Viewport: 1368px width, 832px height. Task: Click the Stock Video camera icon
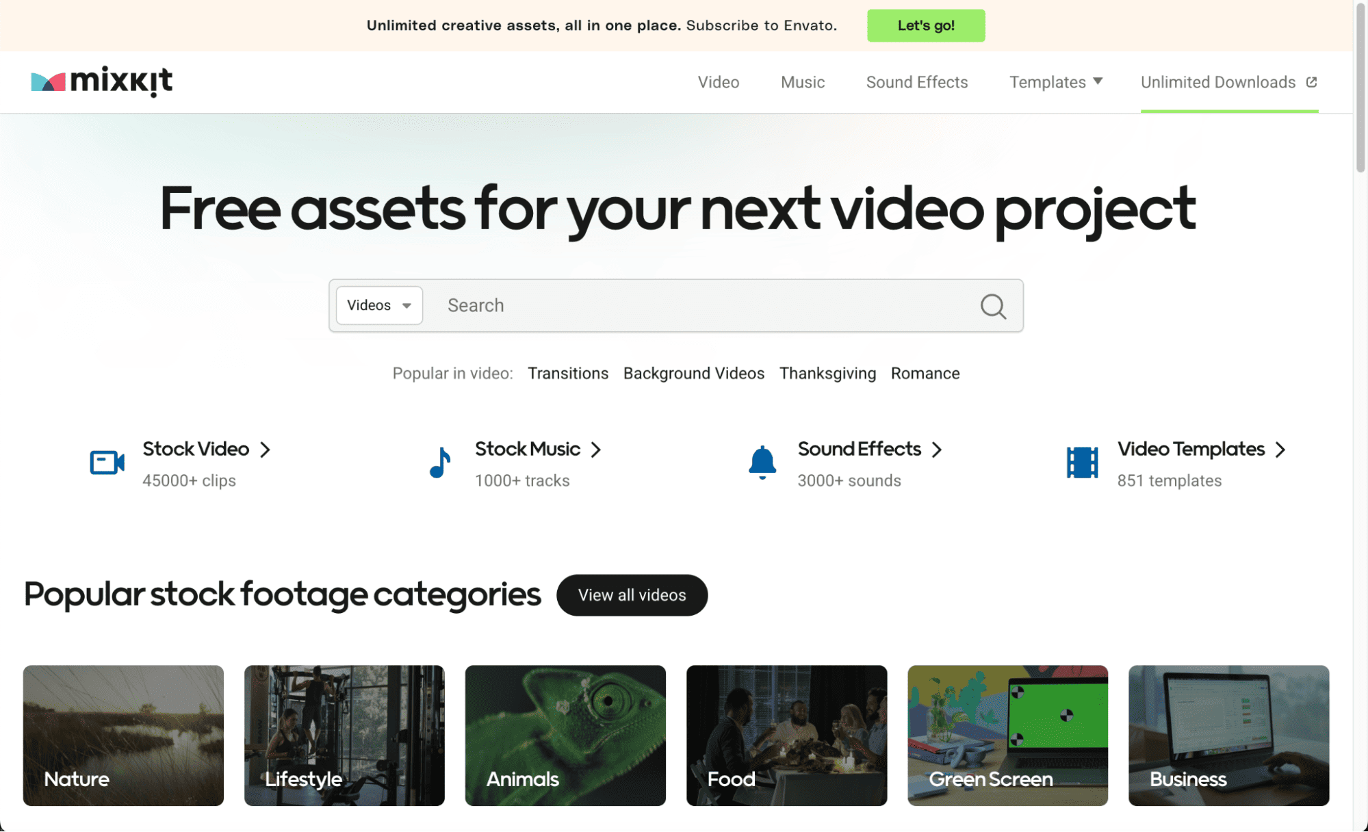107,463
